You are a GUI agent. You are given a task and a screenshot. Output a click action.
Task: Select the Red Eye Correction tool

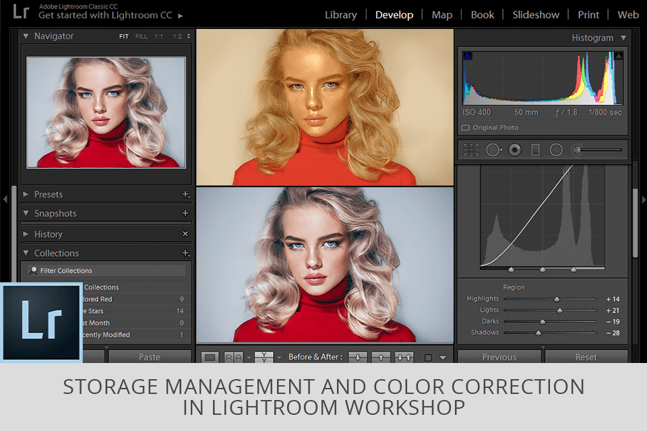click(514, 150)
